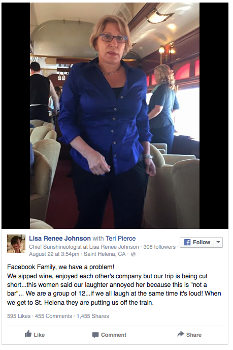Open the Lisa Renee Johnson workplace link
This screenshot has height=350, width=233.
click(114, 247)
